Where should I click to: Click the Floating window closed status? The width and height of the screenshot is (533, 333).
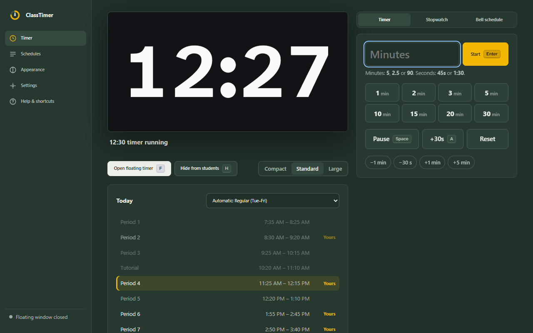point(38,317)
